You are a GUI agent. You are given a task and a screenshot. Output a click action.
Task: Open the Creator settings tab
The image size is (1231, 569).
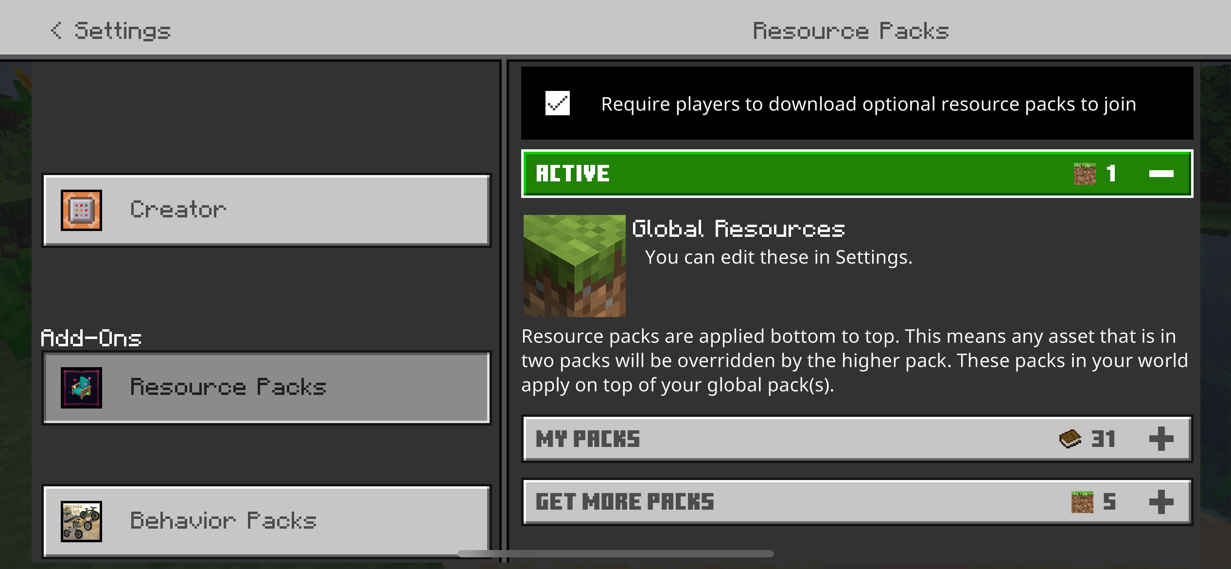coord(266,210)
